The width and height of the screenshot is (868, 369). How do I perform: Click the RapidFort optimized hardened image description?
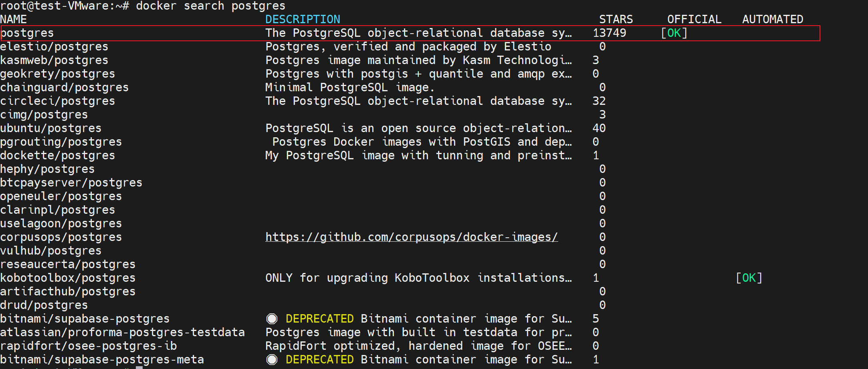coord(419,346)
